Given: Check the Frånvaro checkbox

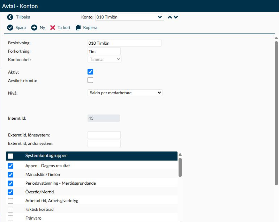Looking at the screenshot, I should pos(10,218).
